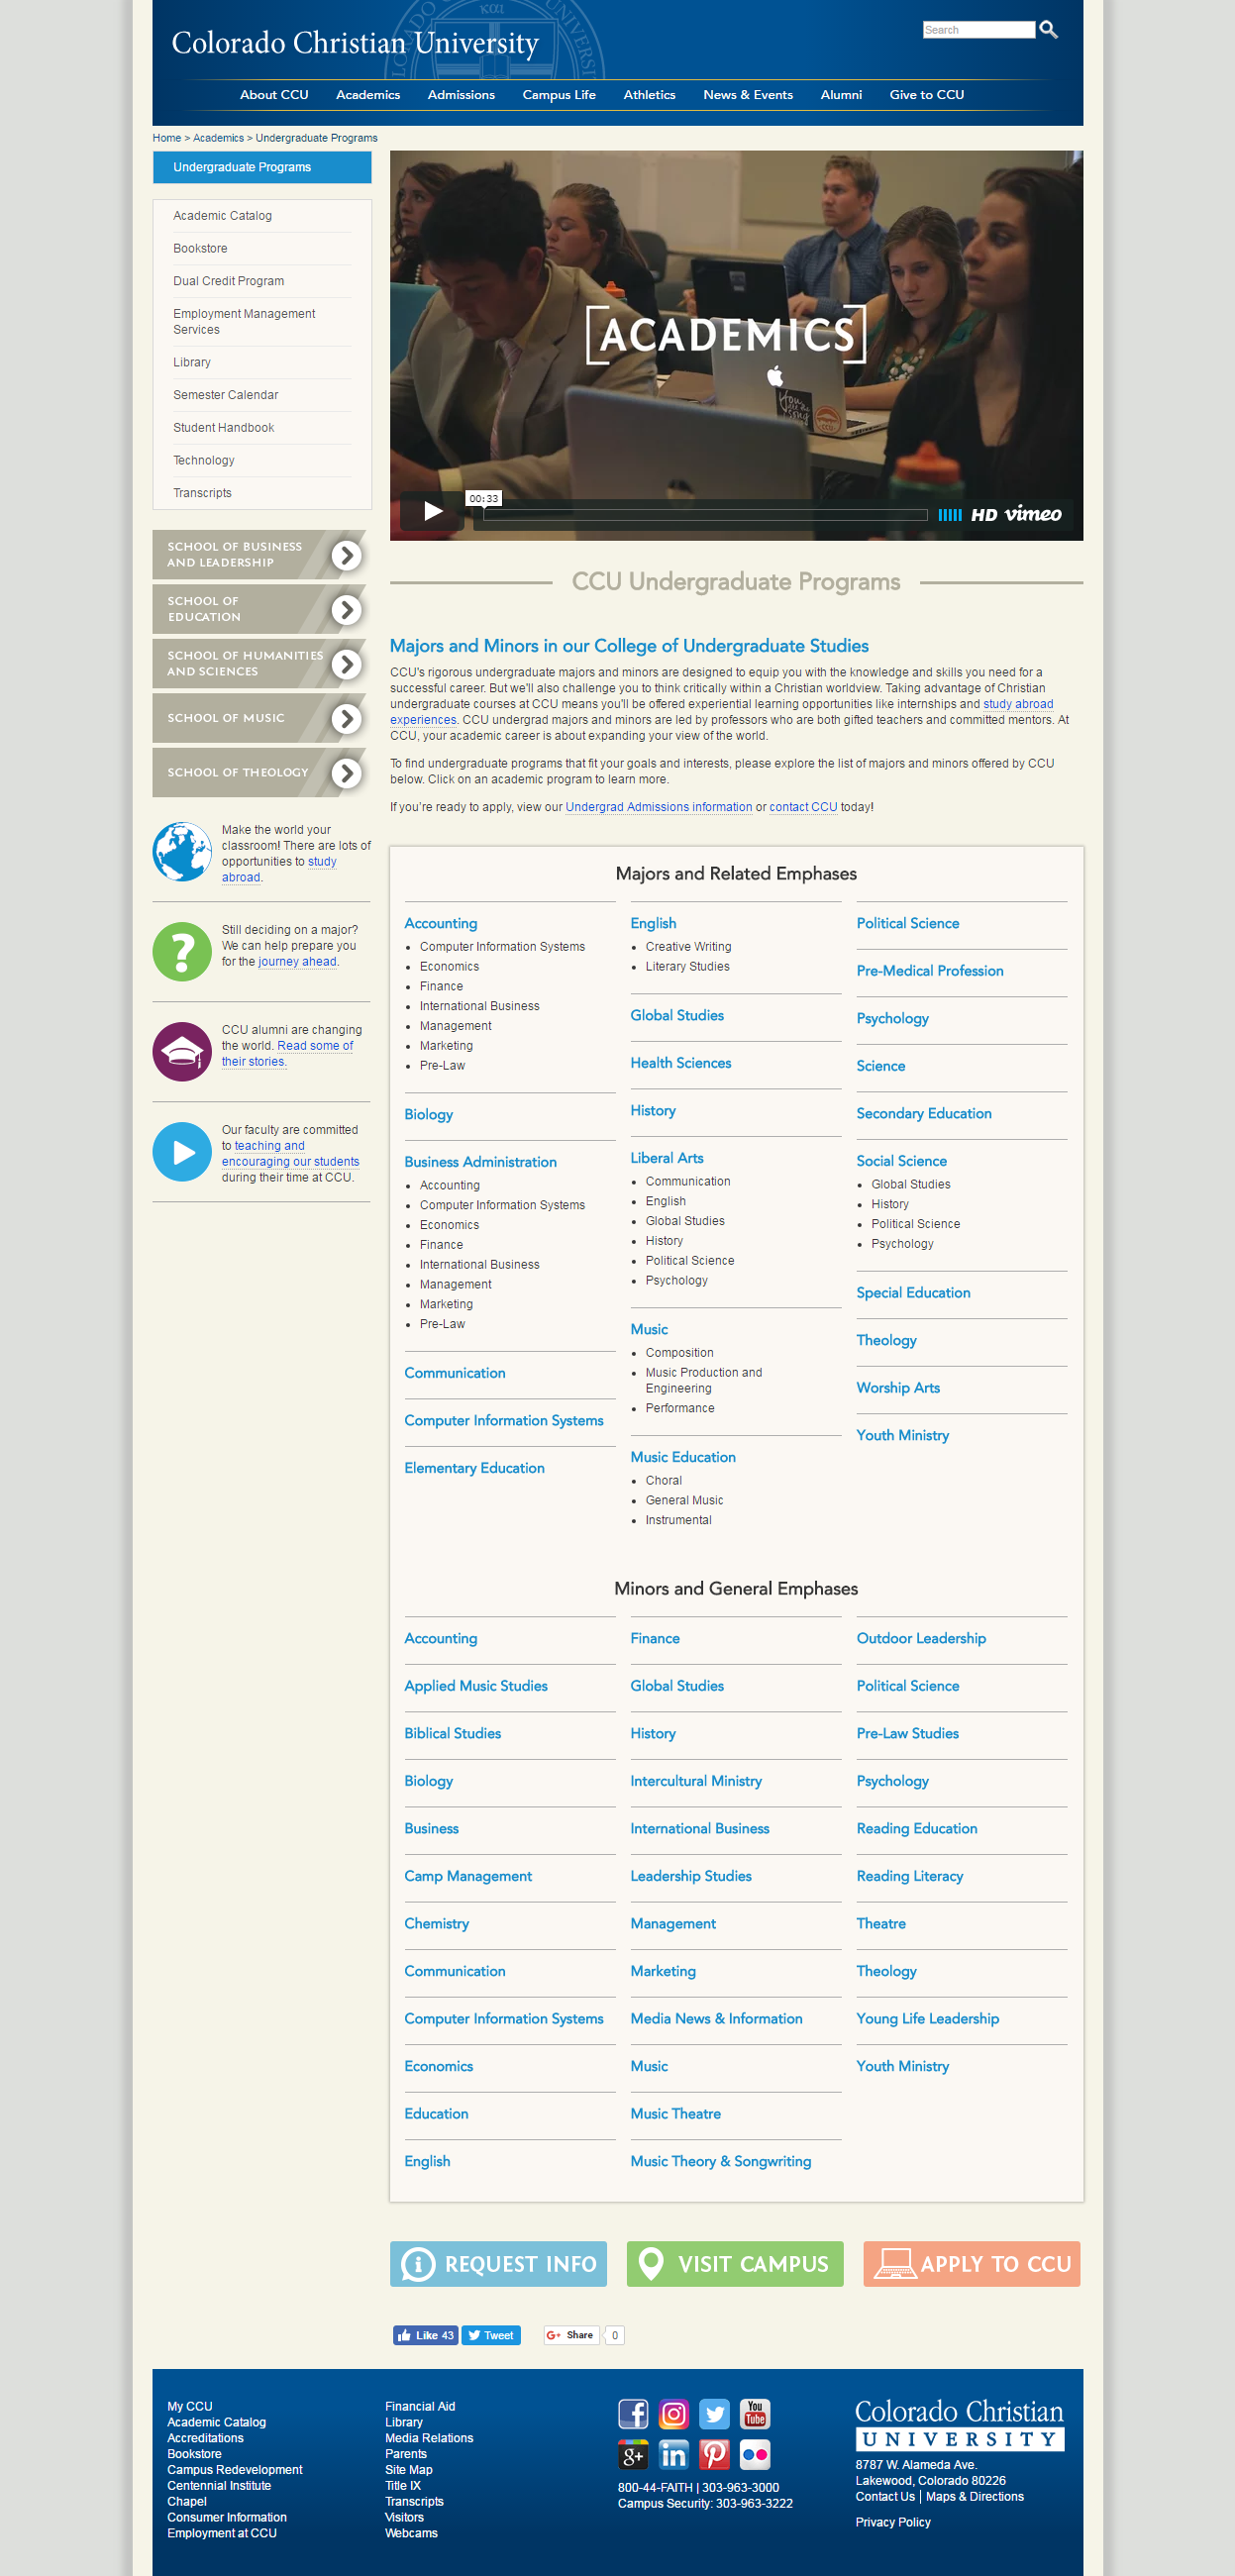This screenshot has height=2576, width=1235.
Task: Open Dual Credit Program link
Action: coord(228,281)
